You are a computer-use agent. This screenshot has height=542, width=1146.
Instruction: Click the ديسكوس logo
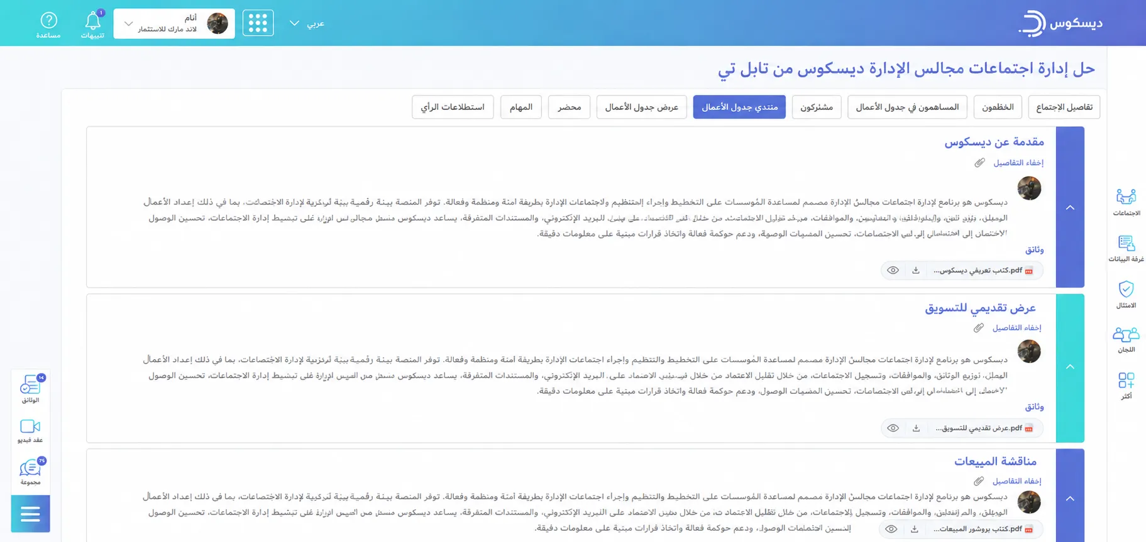pos(1061,23)
